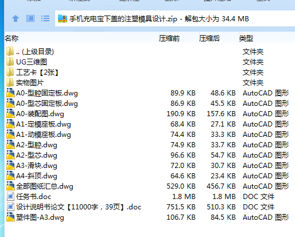Viewport: 295px width, 237px height.
Task: Click the 456.7 KB compressed size value
Action: point(221,186)
